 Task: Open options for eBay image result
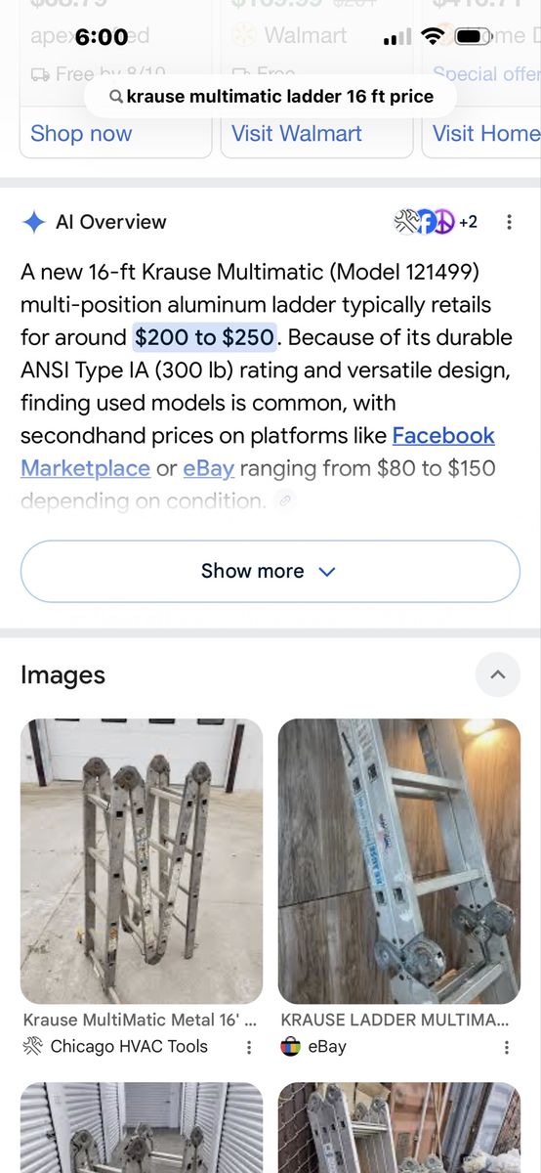tap(507, 1047)
